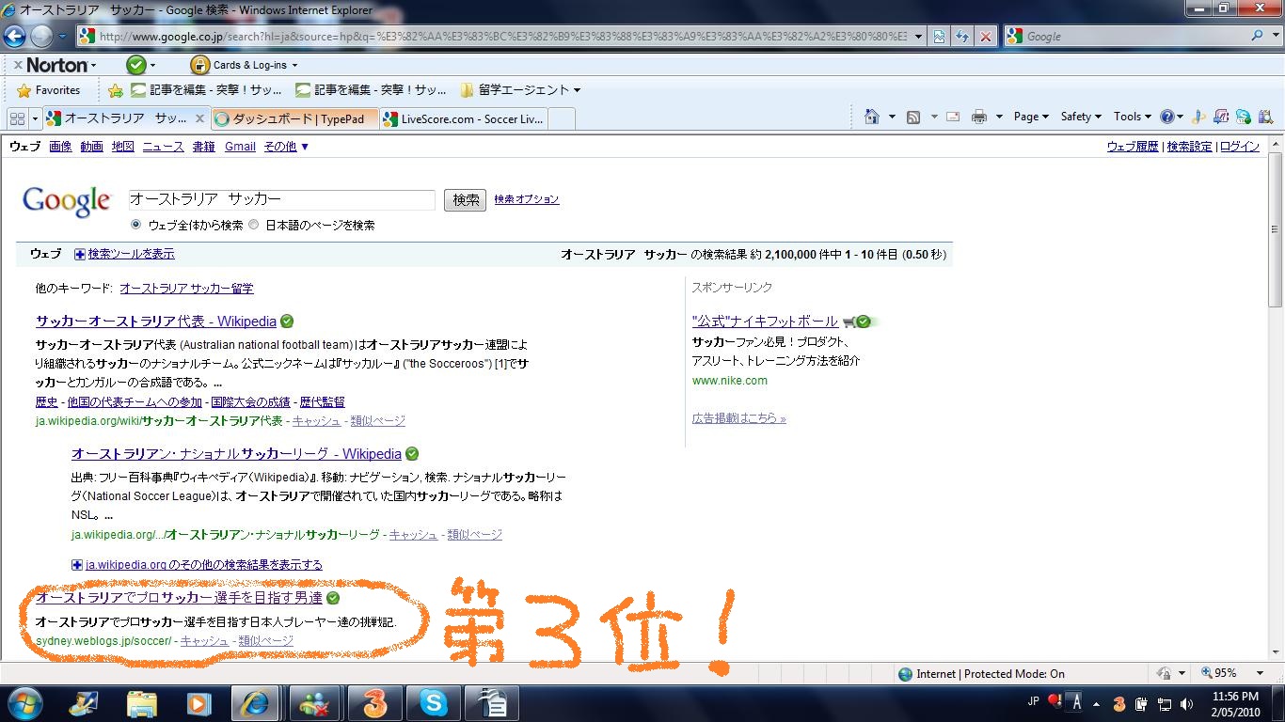This screenshot has width=1285, height=722.
Task: Click the Research binoculars icon in command bar
Action: pyautogui.click(x=1265, y=117)
